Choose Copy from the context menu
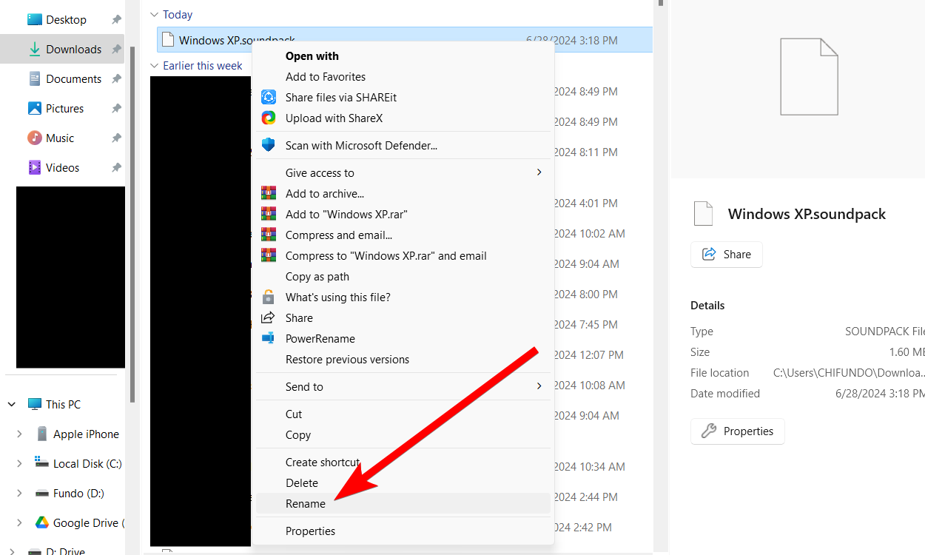This screenshot has width=925, height=555. [403, 434]
